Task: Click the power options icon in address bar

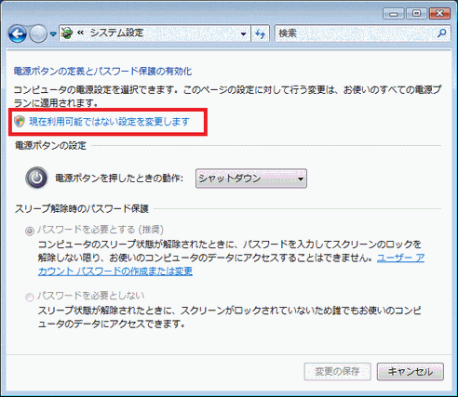Action: 67,33
